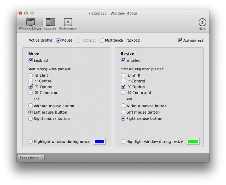
Task: Check Control modifier in Move panel
Action: 31,81
